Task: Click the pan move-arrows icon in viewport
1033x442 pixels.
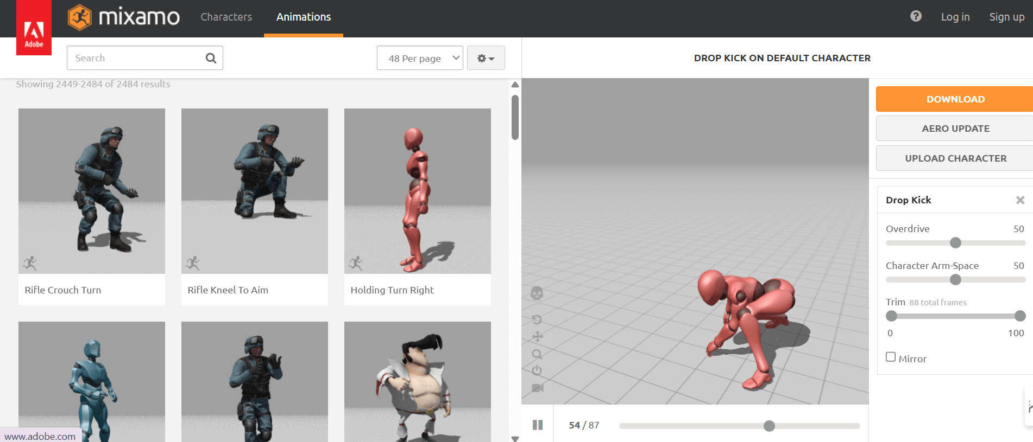Action: 537,337
